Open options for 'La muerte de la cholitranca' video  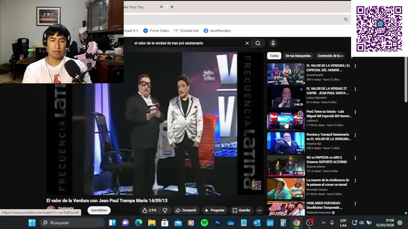pyautogui.click(x=355, y=181)
